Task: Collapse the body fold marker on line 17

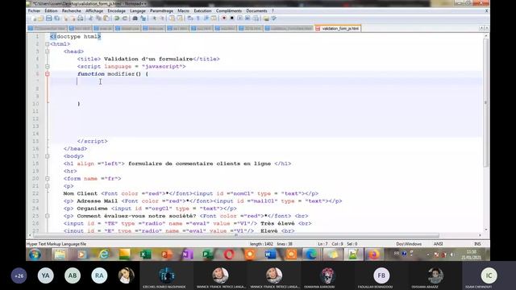Action: point(48,156)
